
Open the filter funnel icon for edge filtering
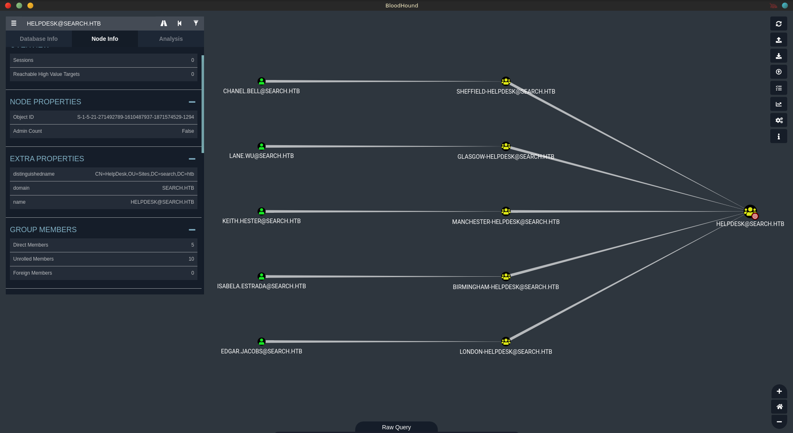(196, 24)
